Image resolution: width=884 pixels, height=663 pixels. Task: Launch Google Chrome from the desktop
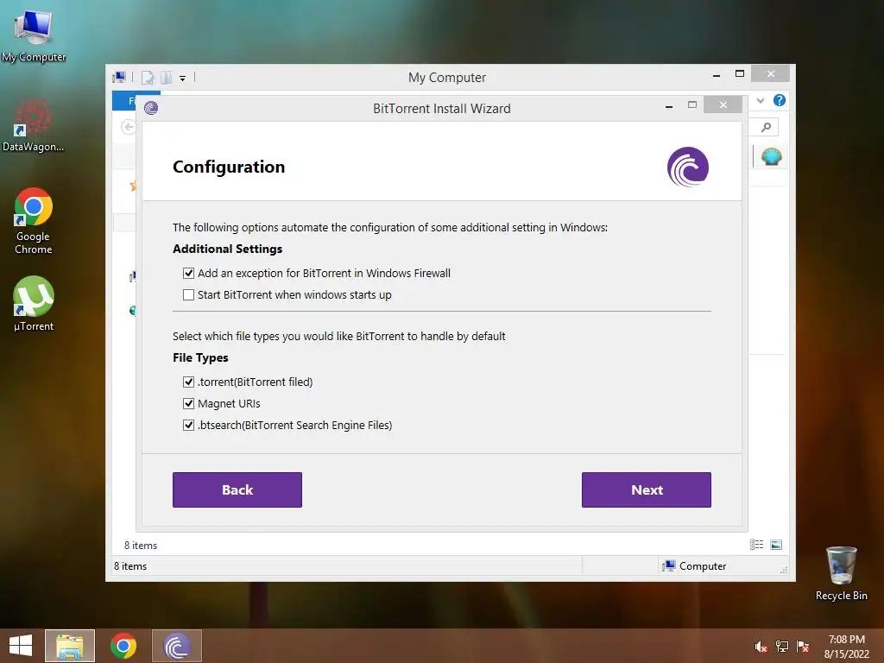34,221
